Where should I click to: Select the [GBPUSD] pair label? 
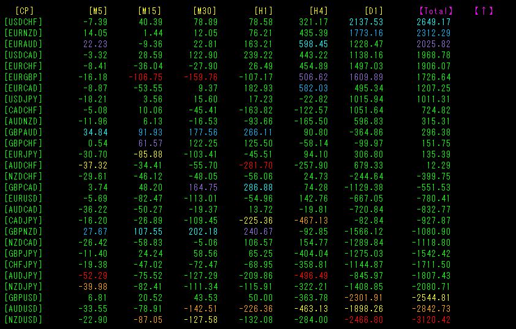pyautogui.click(x=23, y=297)
